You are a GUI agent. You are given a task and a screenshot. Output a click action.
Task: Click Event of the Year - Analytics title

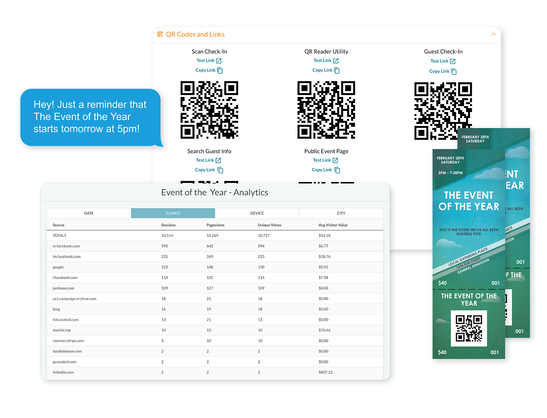(215, 193)
